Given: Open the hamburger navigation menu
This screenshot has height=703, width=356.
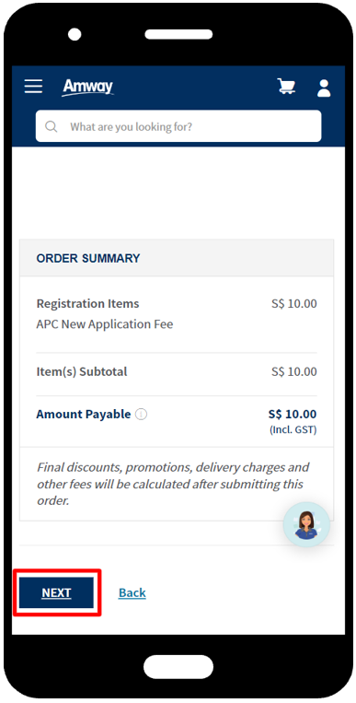Looking at the screenshot, I should click(34, 87).
